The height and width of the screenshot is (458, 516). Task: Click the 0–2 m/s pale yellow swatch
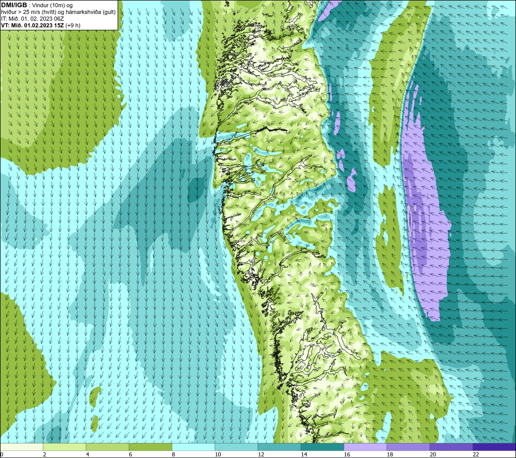[x=22, y=447]
